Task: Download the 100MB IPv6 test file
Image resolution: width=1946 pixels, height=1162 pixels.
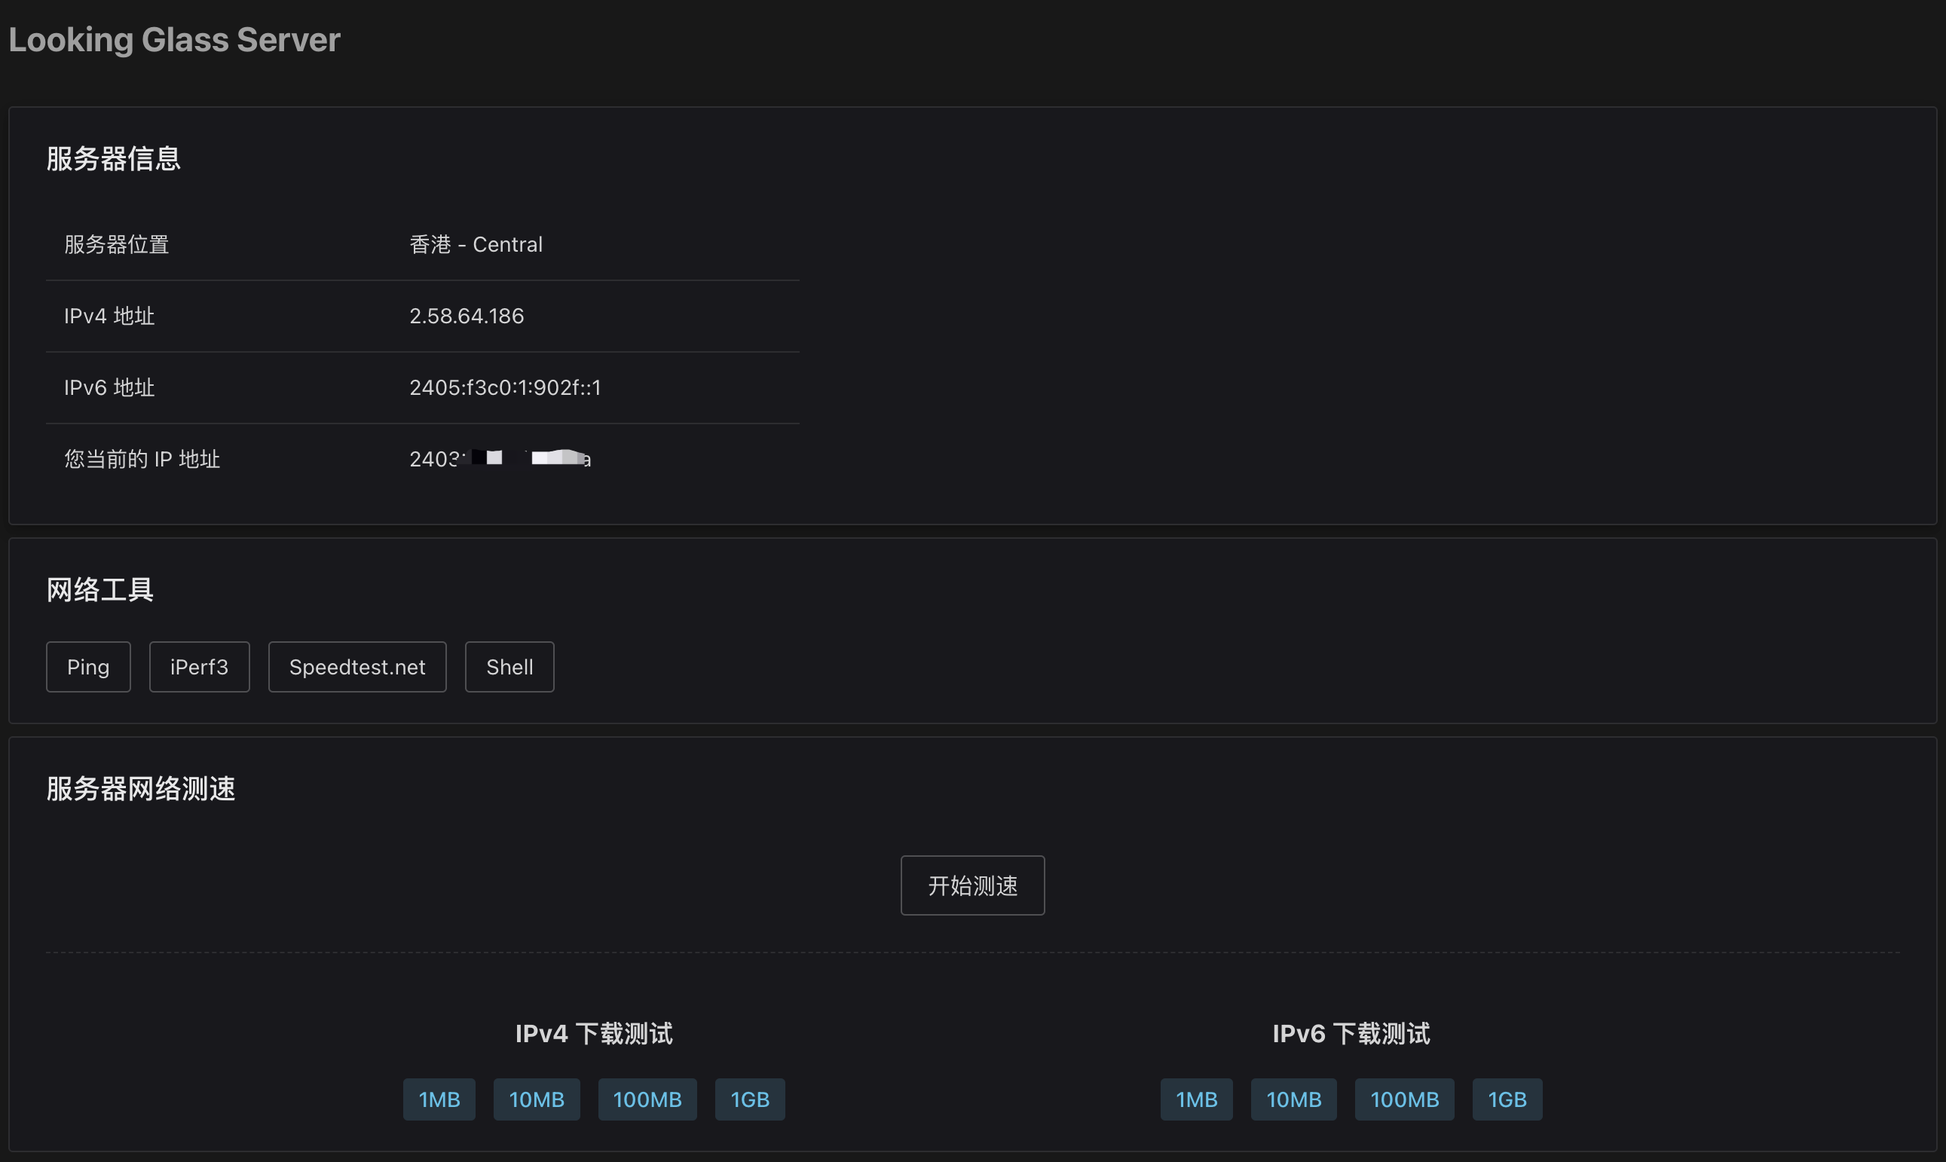Action: (1404, 1099)
